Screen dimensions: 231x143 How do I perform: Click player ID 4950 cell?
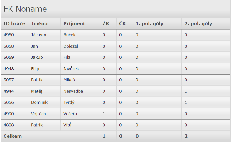(9, 35)
